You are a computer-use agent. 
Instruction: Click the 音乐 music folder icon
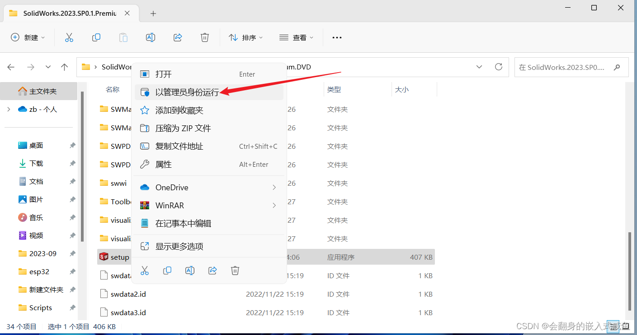coord(23,217)
